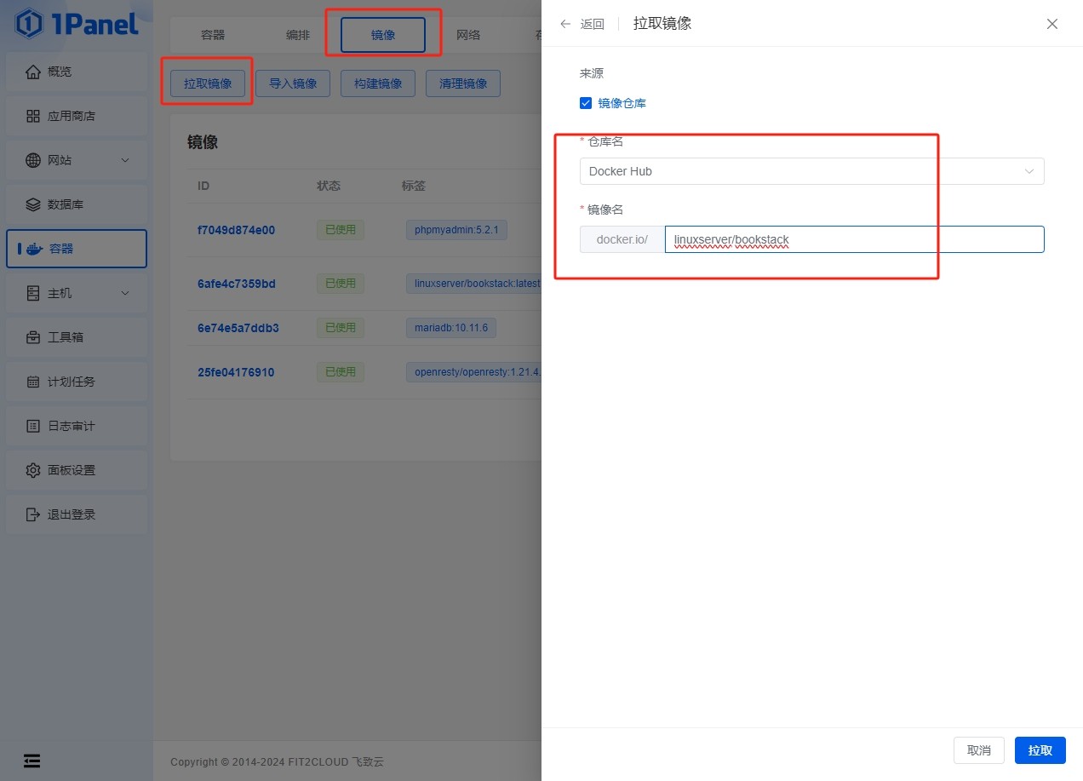Screen dimensions: 1083x781
Task: Close the 拉取镜像 drawer
Action: 1052,24
